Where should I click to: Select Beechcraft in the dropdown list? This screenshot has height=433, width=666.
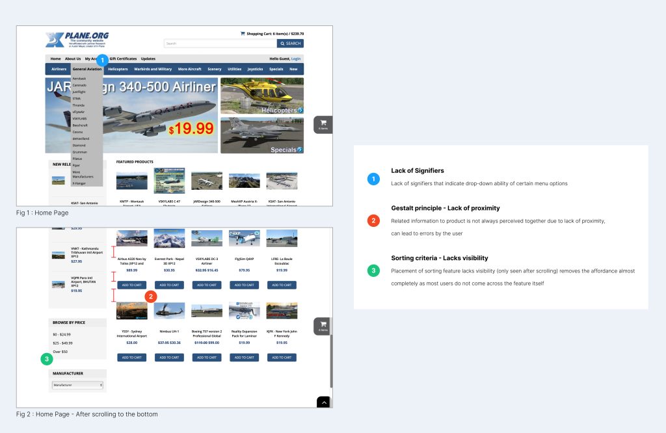(80, 125)
